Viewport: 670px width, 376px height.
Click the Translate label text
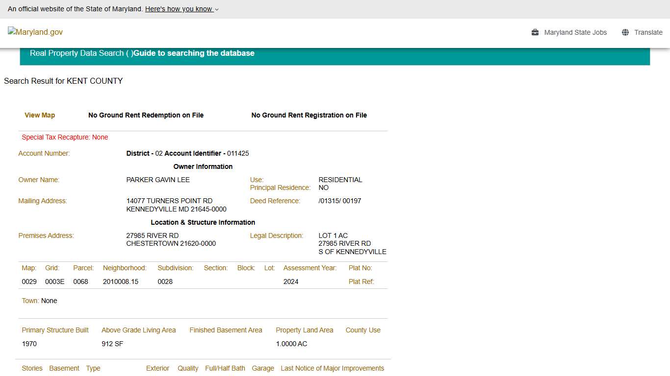(648, 32)
